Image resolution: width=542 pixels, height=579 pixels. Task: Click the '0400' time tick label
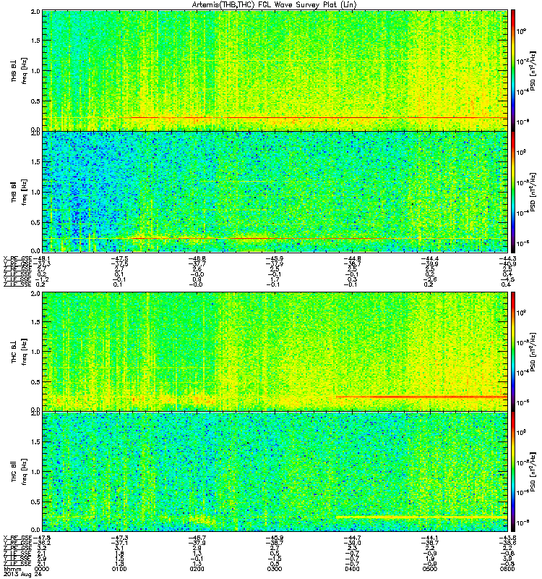(352, 569)
